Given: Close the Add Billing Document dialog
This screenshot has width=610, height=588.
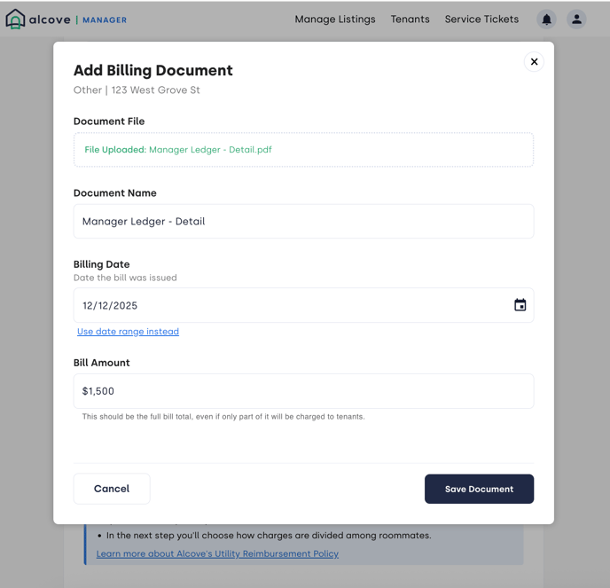Looking at the screenshot, I should (534, 62).
